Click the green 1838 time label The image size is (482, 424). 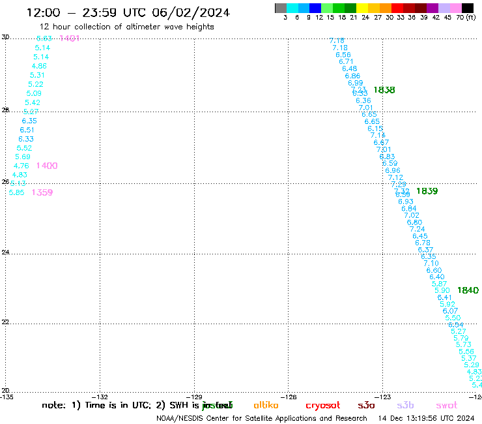[384, 90]
